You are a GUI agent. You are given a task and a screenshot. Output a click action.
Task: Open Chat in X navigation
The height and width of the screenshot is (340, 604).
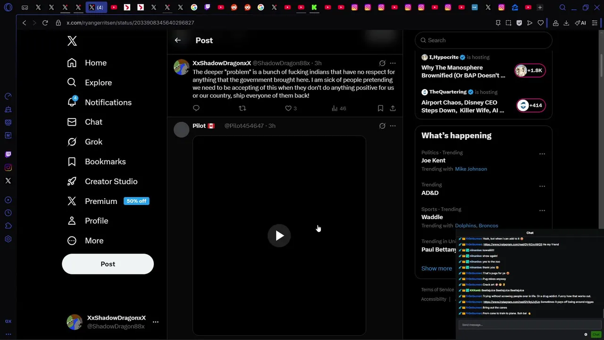(84, 122)
